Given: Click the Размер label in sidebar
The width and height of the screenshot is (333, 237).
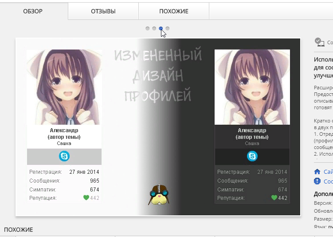Looking at the screenshot, I should (323, 219).
